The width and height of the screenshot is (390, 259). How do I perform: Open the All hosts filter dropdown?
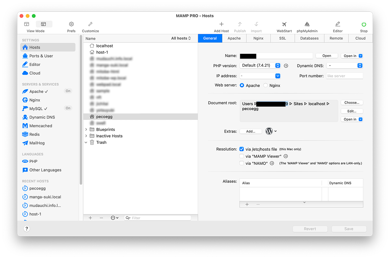[x=181, y=38]
